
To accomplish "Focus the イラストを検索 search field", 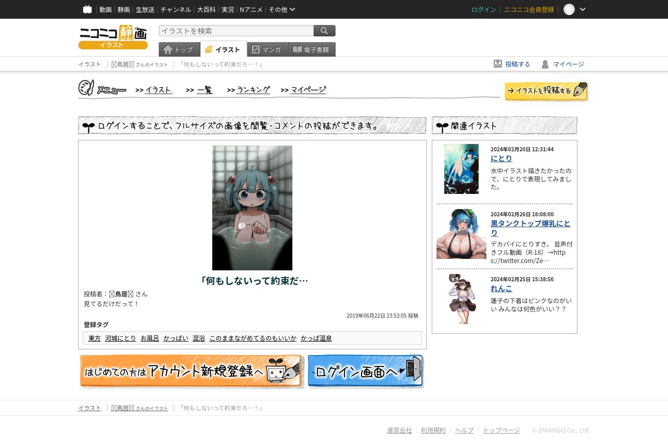I will (x=236, y=31).
